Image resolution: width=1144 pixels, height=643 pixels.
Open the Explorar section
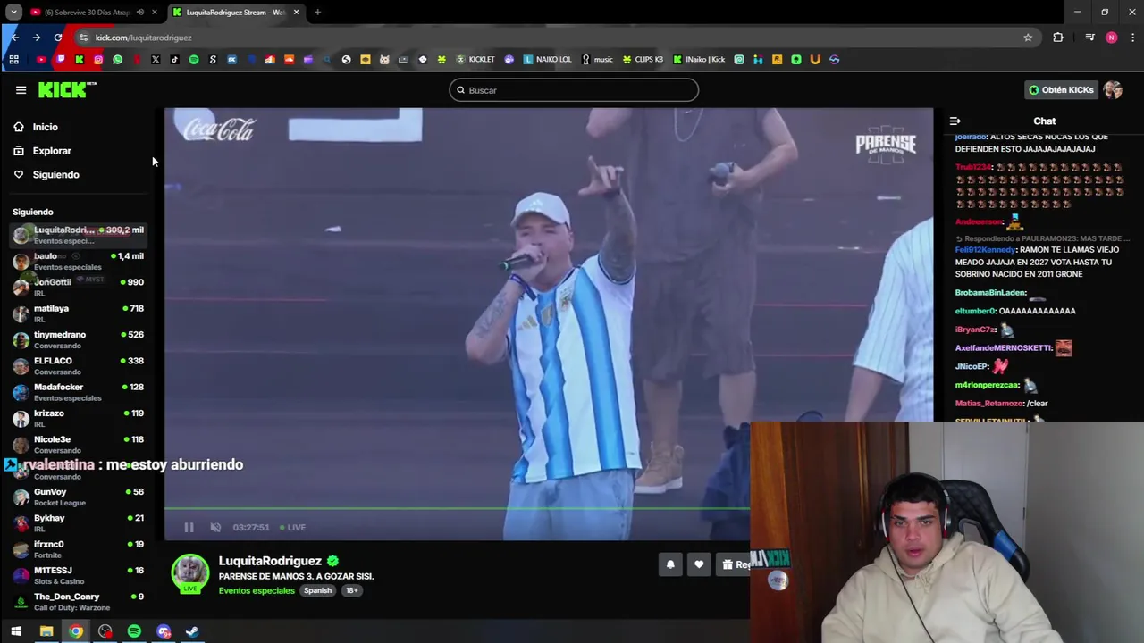coord(52,151)
